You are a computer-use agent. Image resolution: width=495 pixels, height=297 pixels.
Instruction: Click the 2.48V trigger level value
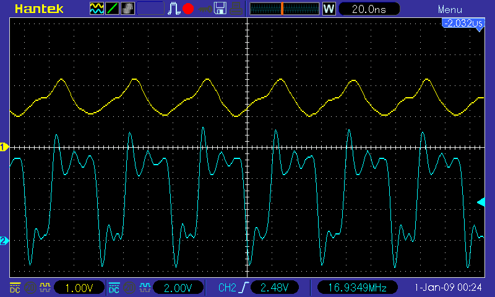pyautogui.click(x=274, y=288)
